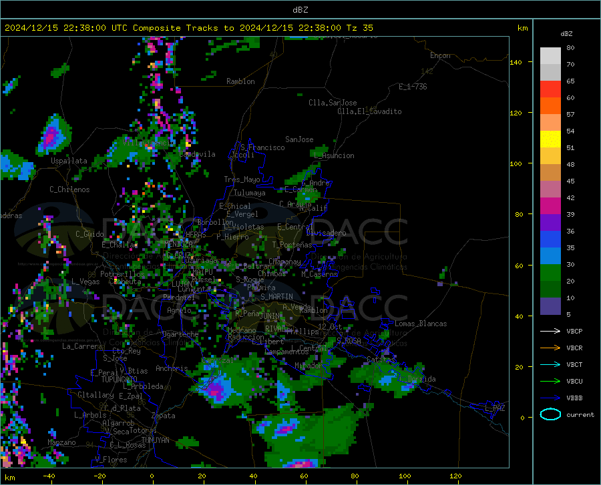Click the 'Ramblon' label near the top
601x485 pixels.
240,81
